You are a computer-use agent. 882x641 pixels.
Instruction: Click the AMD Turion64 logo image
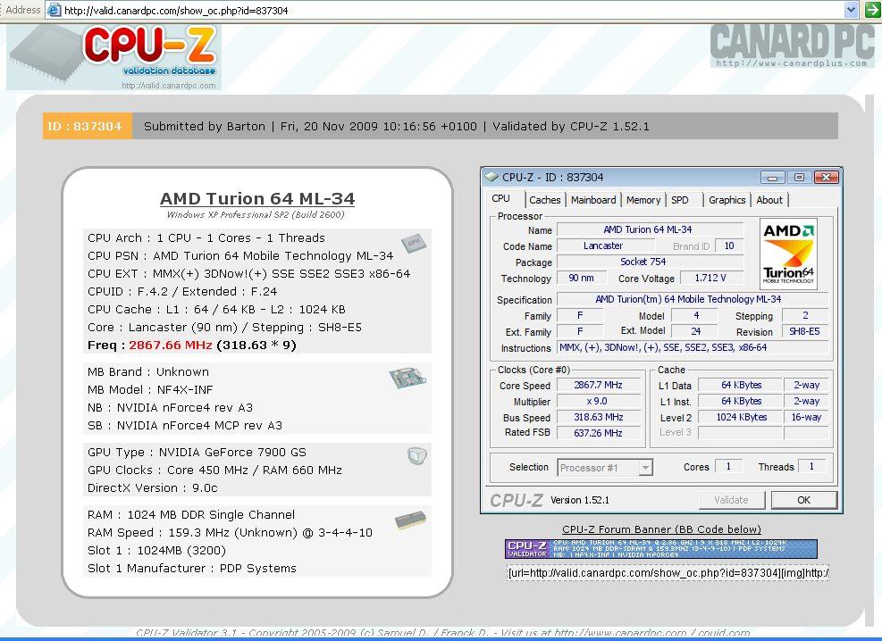[x=788, y=254]
